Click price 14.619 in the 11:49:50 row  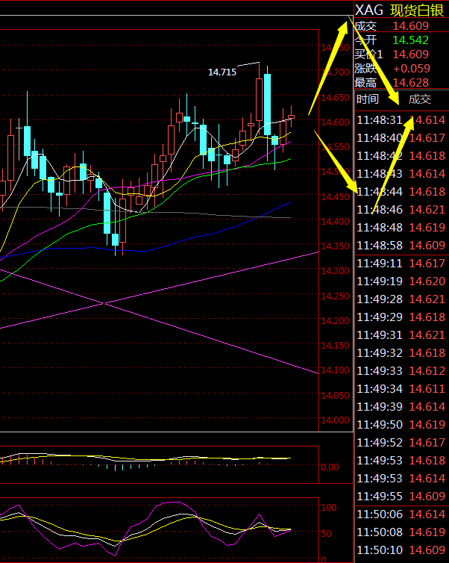pos(427,424)
